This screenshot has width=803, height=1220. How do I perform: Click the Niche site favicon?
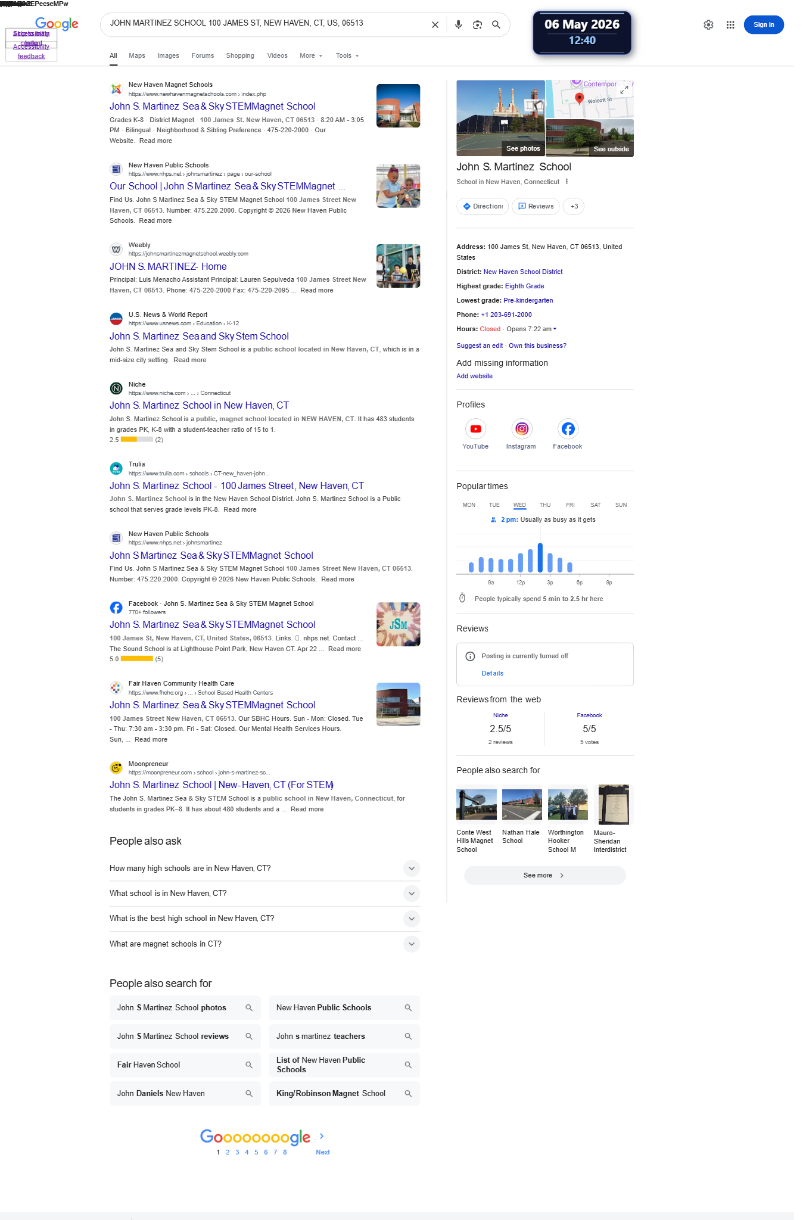116,389
